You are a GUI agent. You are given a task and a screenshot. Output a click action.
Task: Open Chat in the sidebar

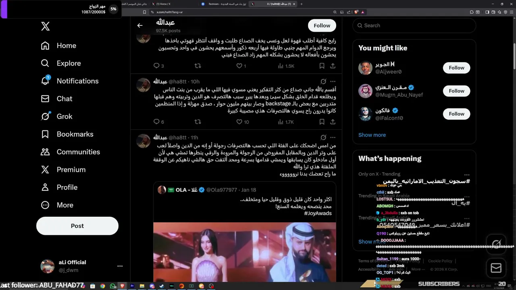tap(56, 99)
